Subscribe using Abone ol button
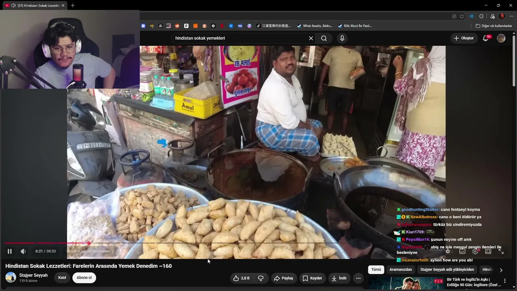 coord(84,278)
